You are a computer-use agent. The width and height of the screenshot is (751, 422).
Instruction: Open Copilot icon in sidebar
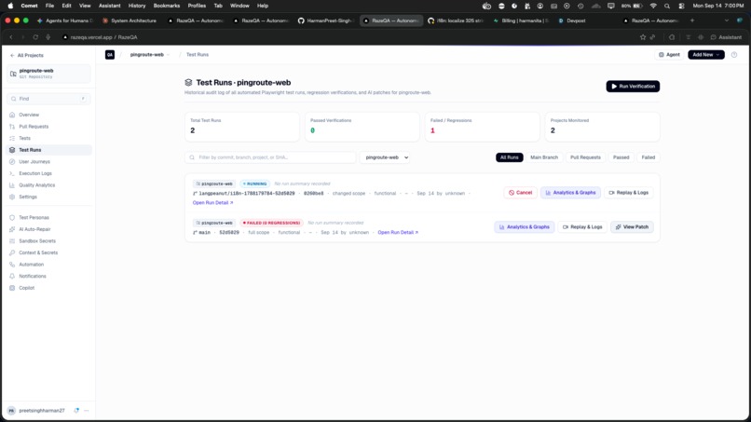click(12, 288)
